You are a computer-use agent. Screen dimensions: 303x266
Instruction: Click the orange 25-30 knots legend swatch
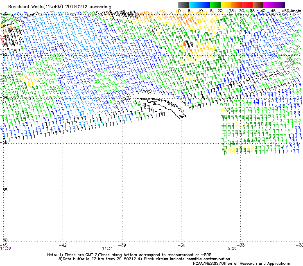[237, 5]
